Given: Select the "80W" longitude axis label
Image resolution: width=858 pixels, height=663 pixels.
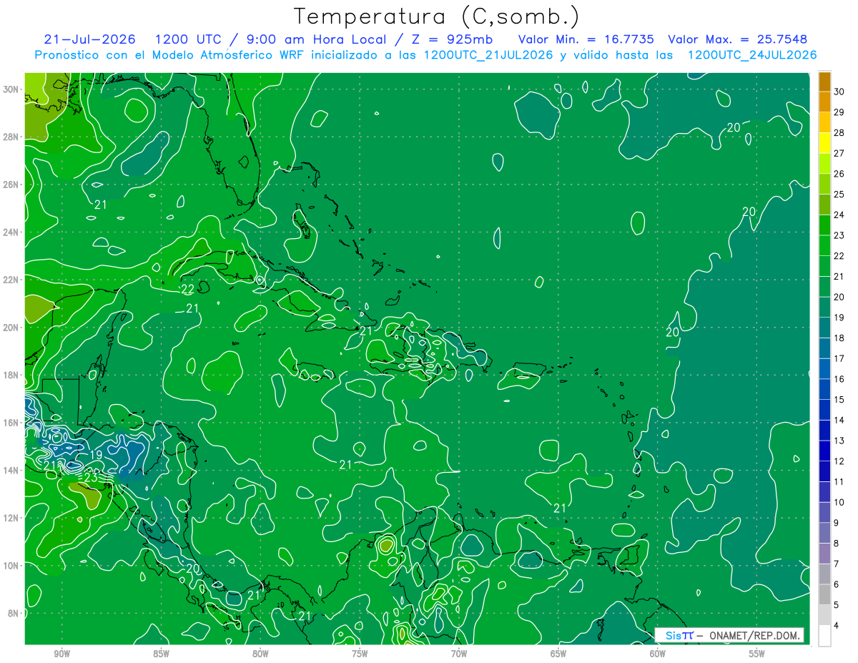Looking at the screenshot, I should [260, 654].
